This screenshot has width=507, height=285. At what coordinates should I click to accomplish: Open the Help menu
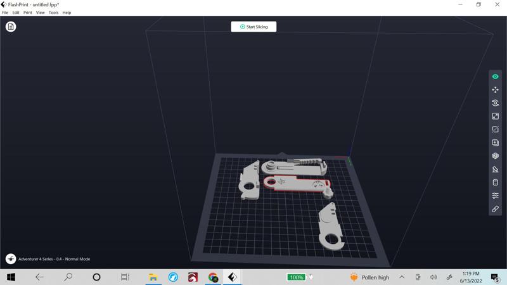tap(67, 13)
